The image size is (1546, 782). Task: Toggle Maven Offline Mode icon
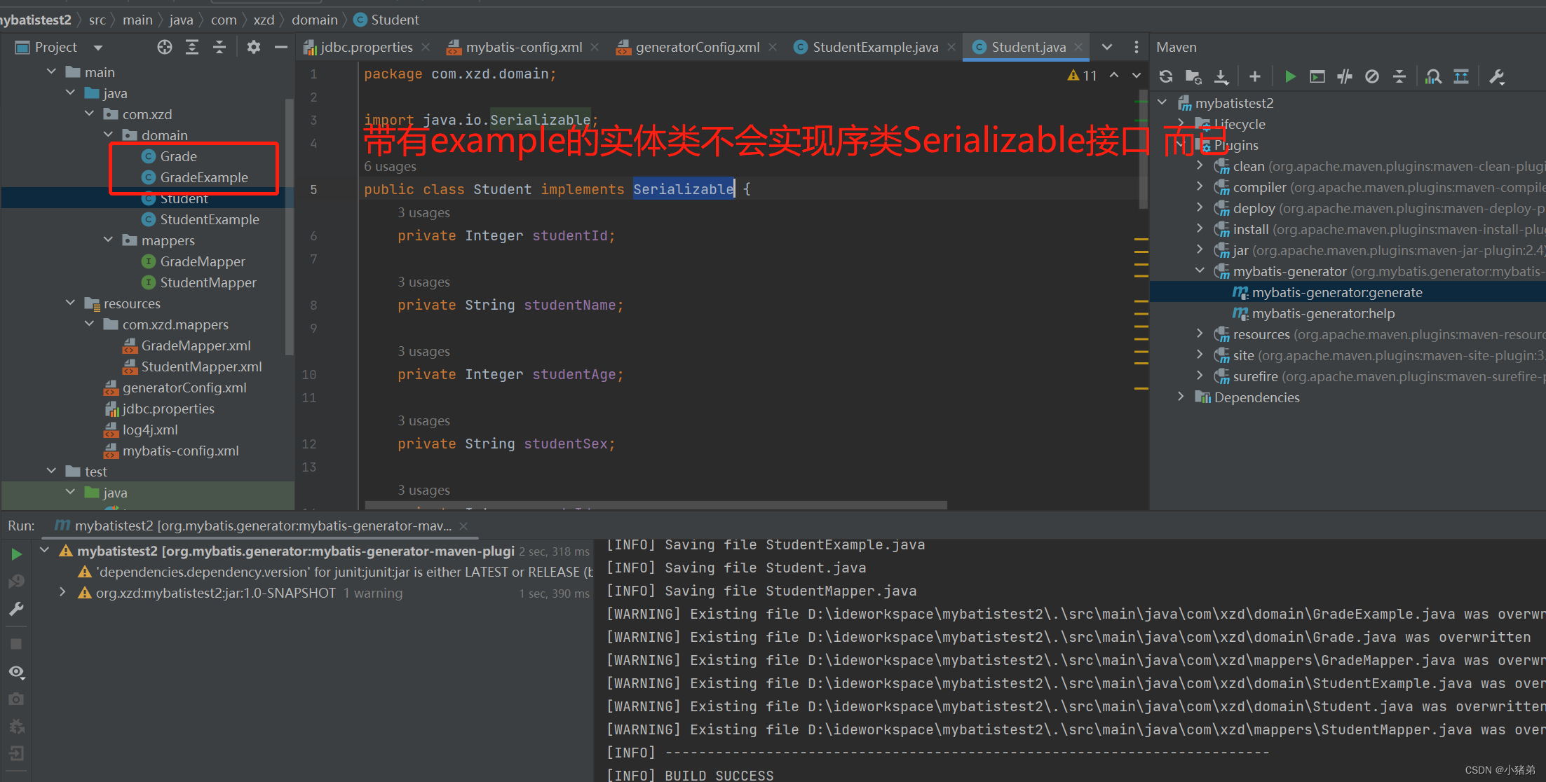click(1345, 76)
